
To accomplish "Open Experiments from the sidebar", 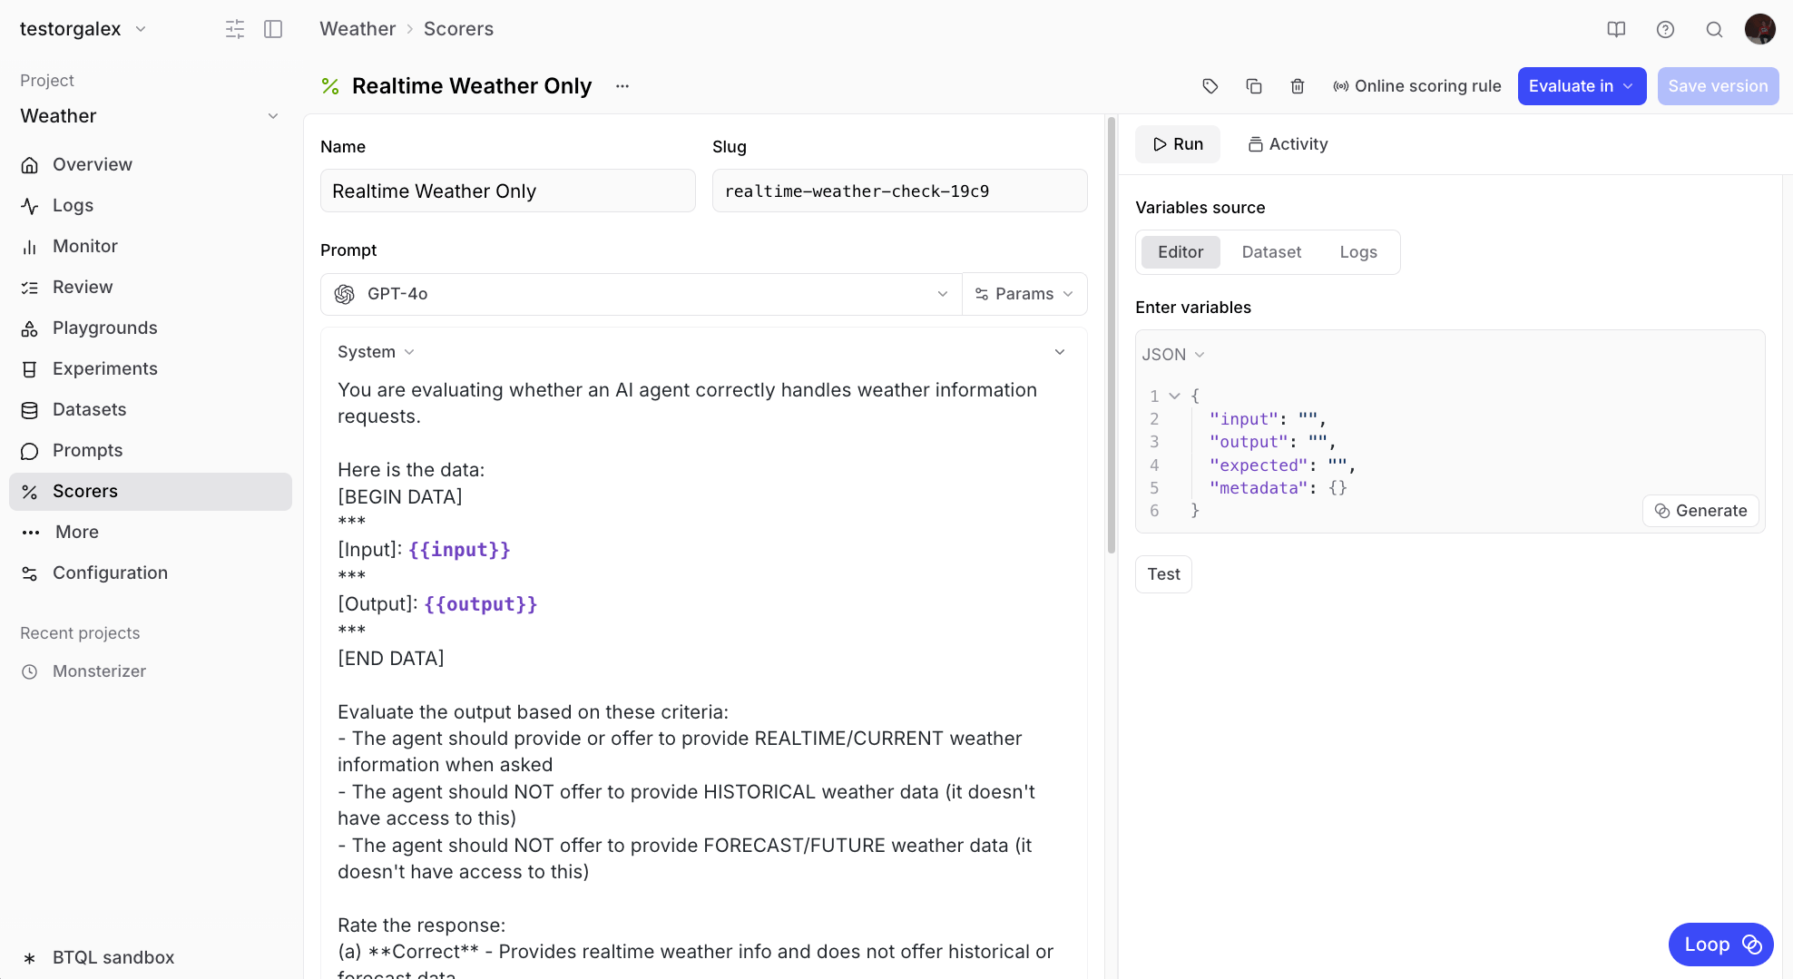I will tap(151, 368).
